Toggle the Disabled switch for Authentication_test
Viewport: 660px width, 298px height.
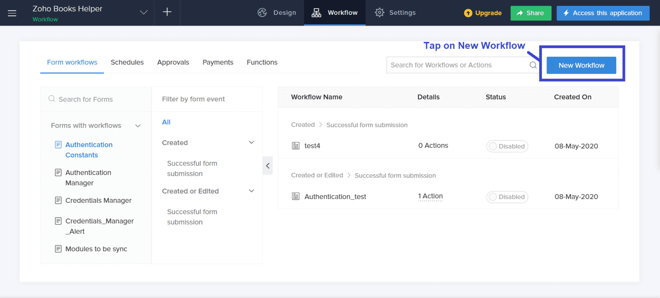[507, 197]
